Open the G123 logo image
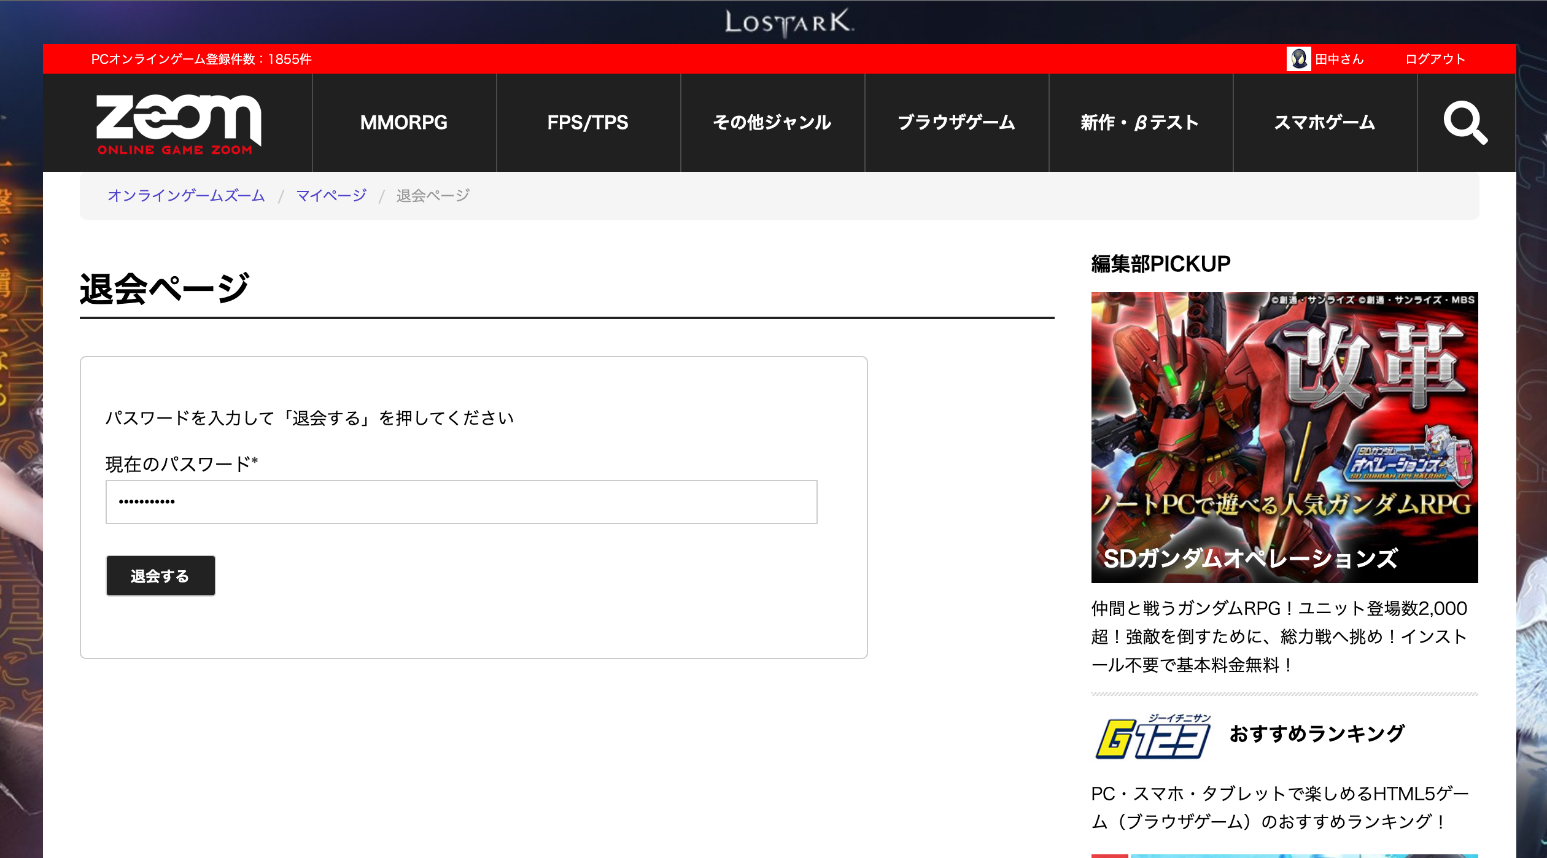This screenshot has width=1547, height=858. (1153, 736)
